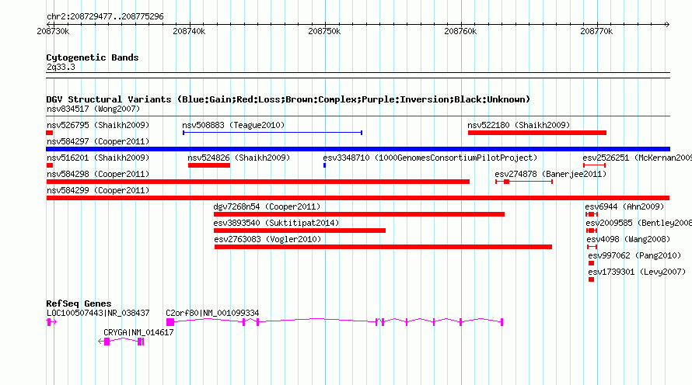Select the esv2526251 (McKernan2009) label
This screenshot has width=692, height=385.
click(638, 158)
